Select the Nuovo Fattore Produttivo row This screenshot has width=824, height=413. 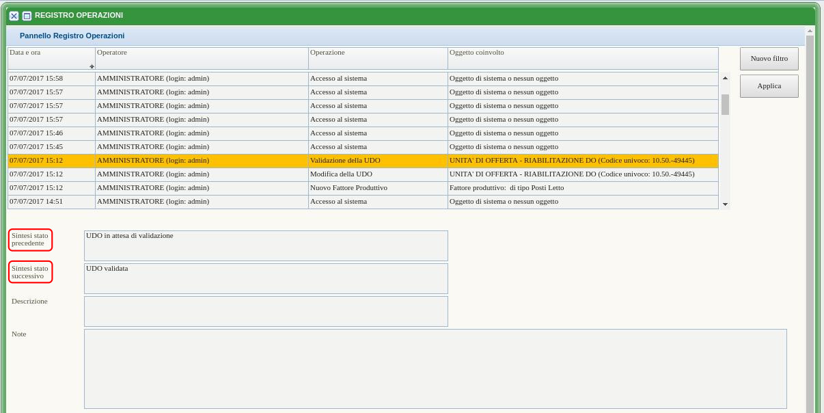pos(348,188)
